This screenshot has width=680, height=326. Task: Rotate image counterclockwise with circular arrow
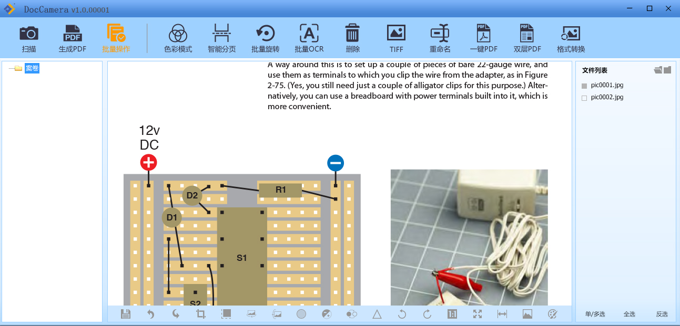click(x=402, y=314)
